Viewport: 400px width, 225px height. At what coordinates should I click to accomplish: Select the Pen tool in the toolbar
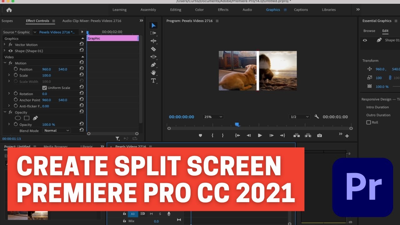click(153, 65)
